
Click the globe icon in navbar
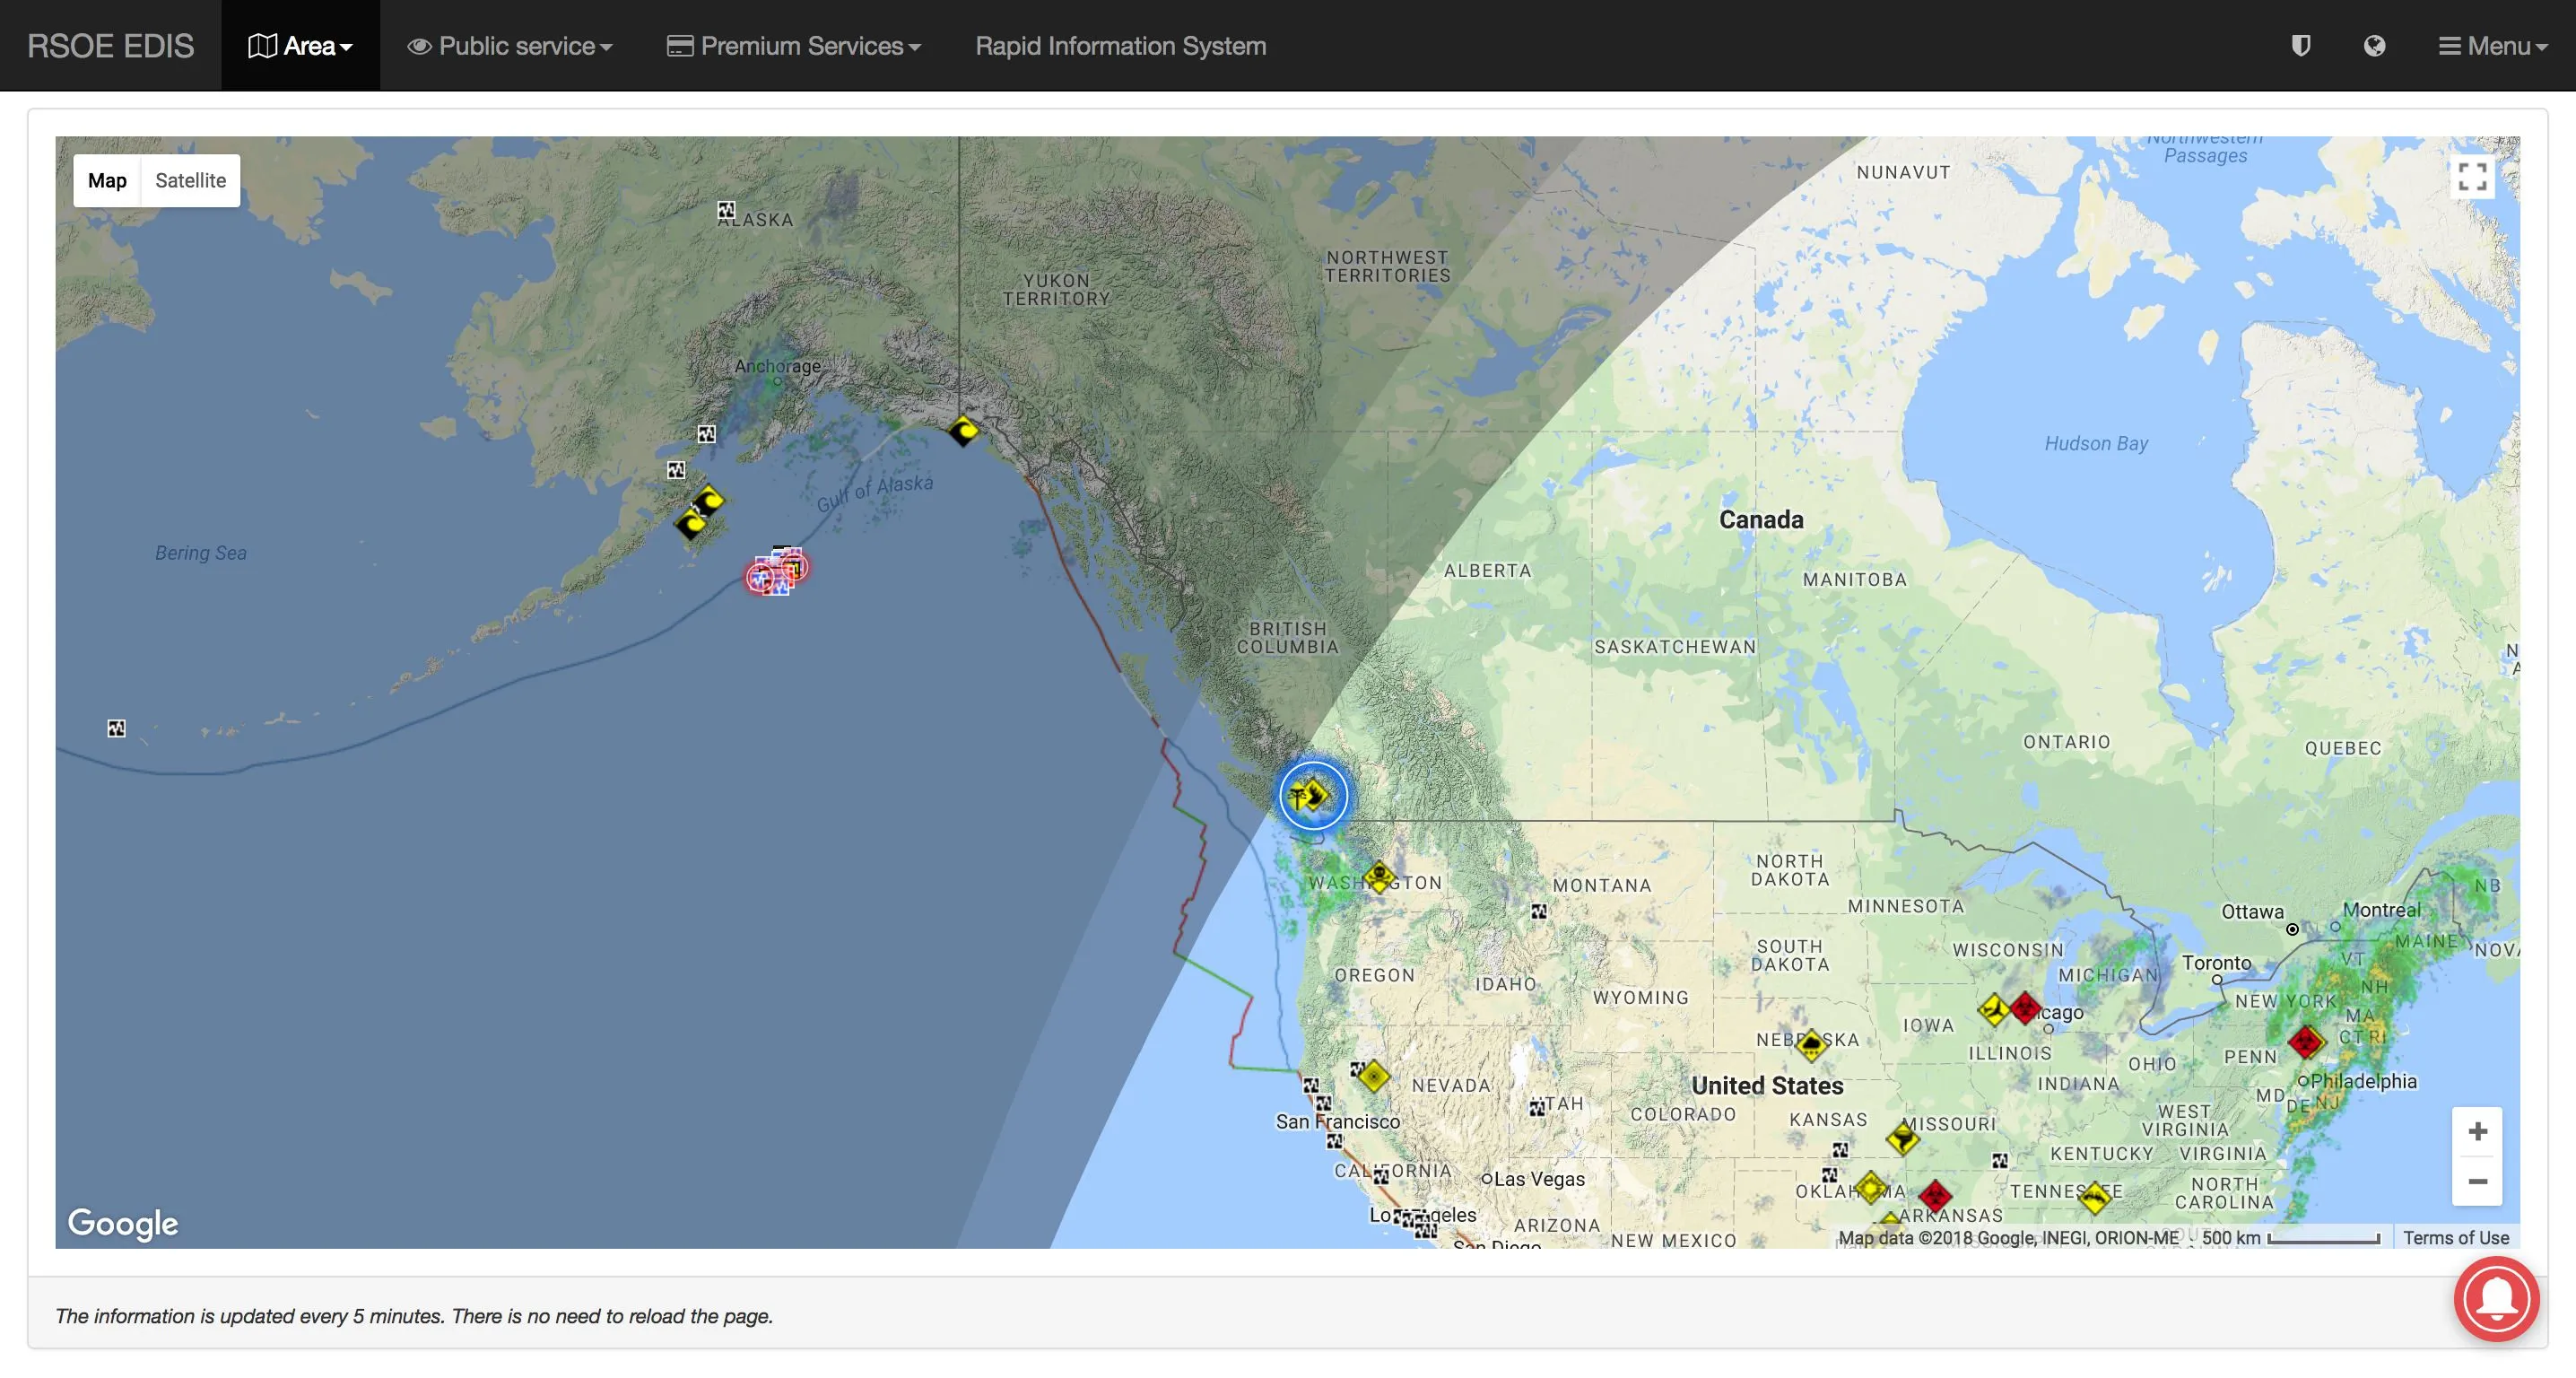[2374, 46]
